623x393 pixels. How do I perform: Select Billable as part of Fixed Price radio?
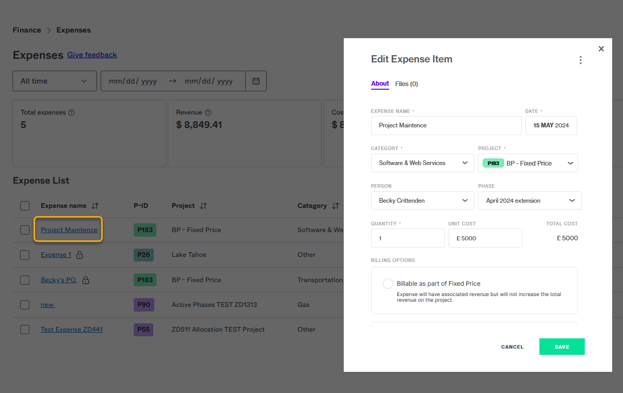pyautogui.click(x=388, y=284)
